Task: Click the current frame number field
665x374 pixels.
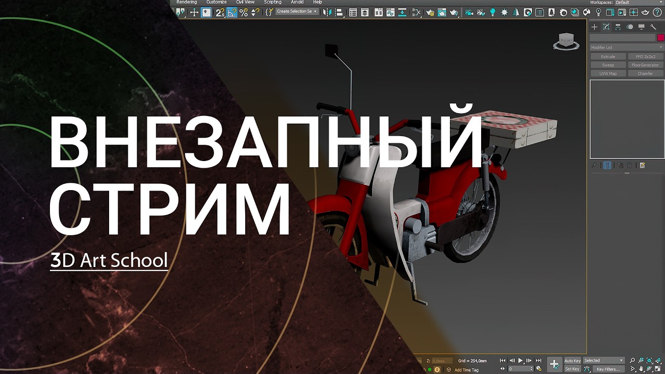Action: 521,369
